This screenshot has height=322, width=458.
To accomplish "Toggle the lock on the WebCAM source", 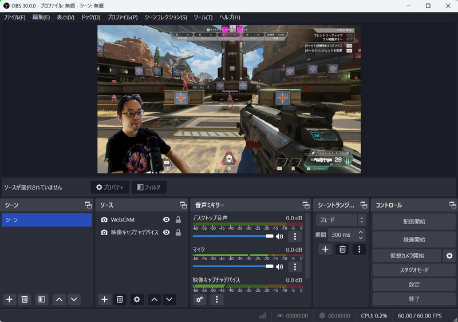I will [x=178, y=220].
